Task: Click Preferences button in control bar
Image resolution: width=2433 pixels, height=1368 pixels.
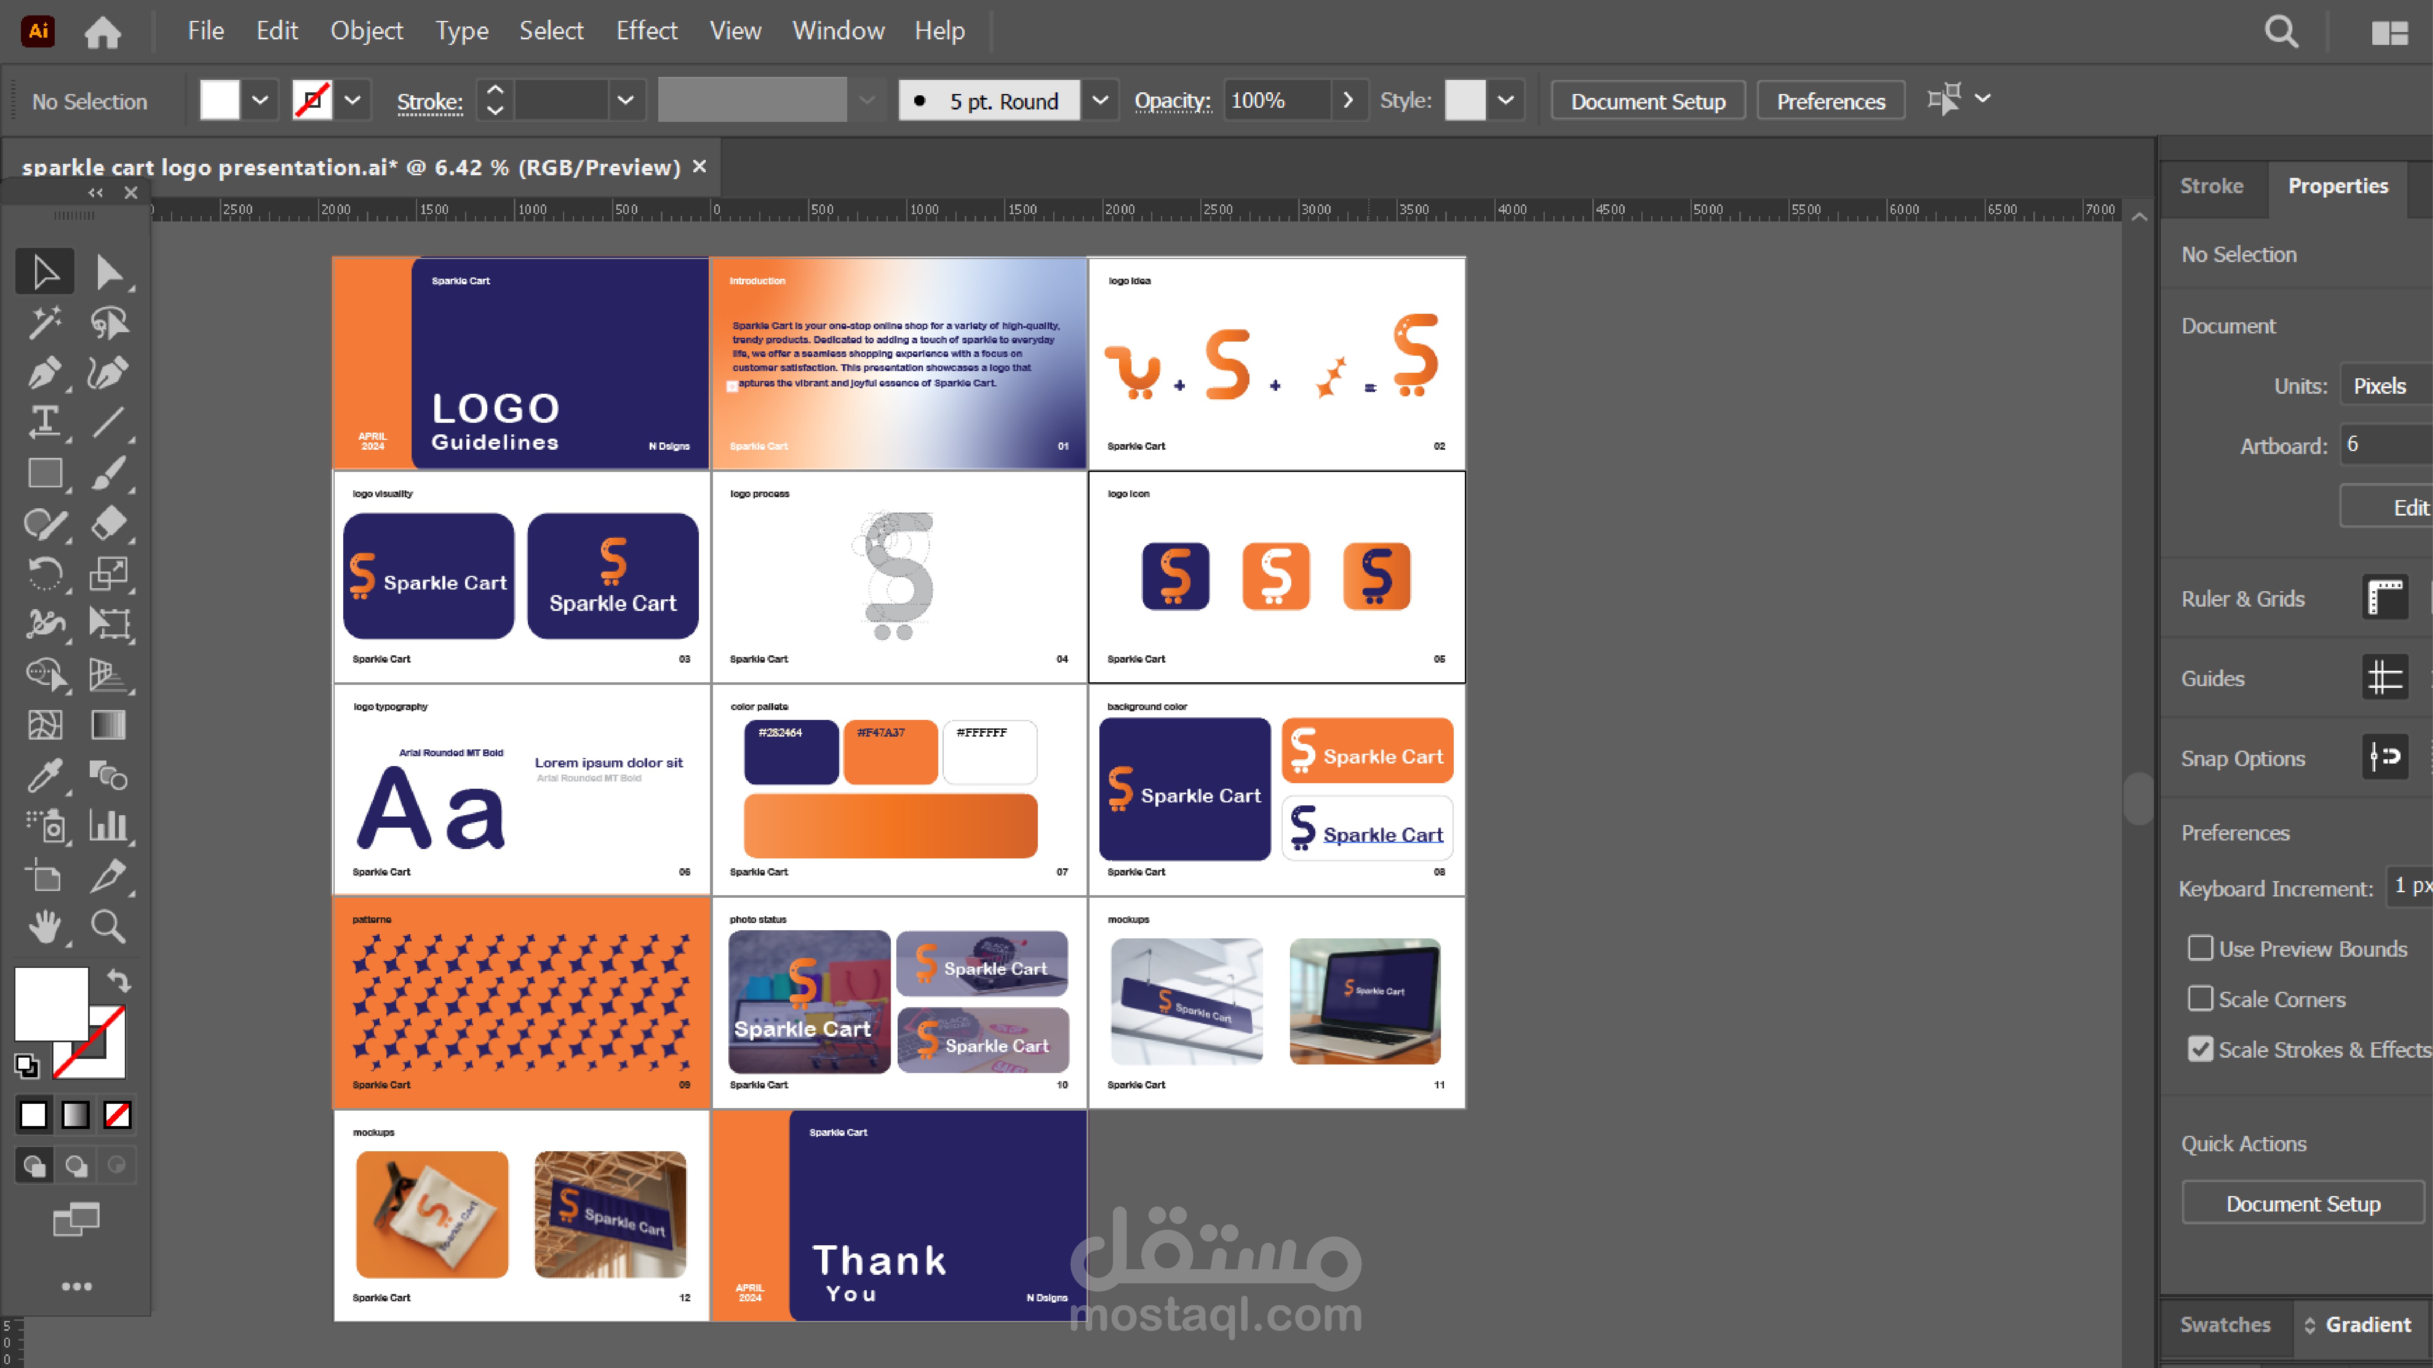Action: point(1829,100)
